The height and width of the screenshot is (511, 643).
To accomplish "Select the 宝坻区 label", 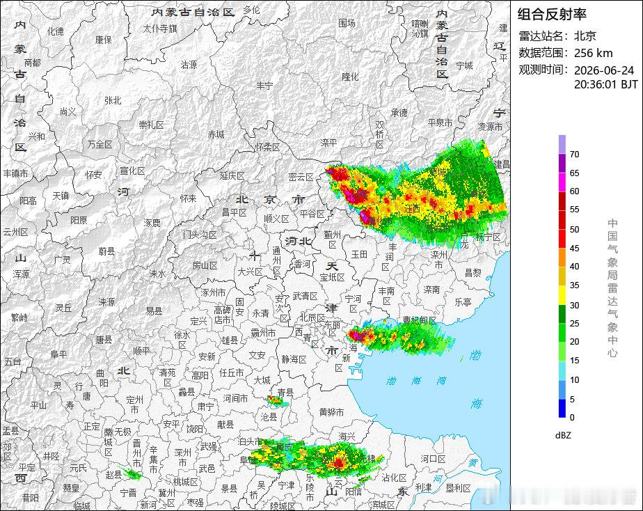I will pos(332,277).
